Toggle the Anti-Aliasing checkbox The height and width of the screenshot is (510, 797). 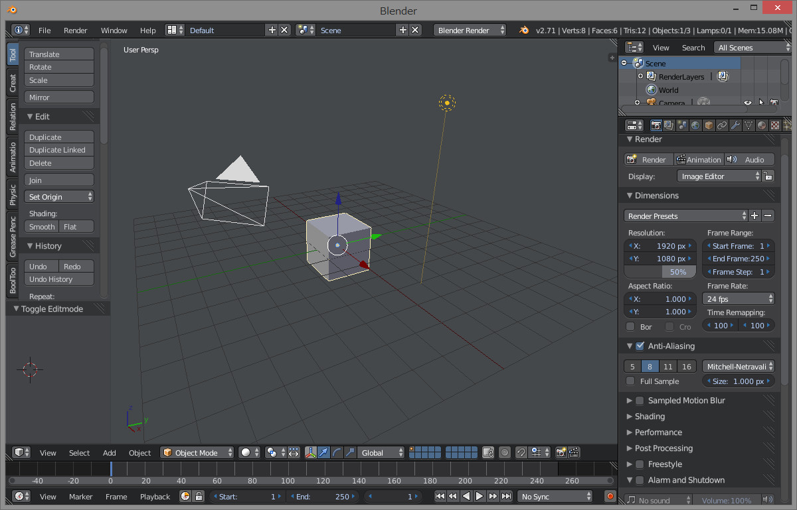640,346
